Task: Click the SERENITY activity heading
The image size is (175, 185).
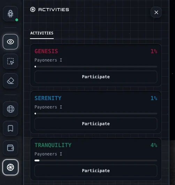Action: (48, 98)
